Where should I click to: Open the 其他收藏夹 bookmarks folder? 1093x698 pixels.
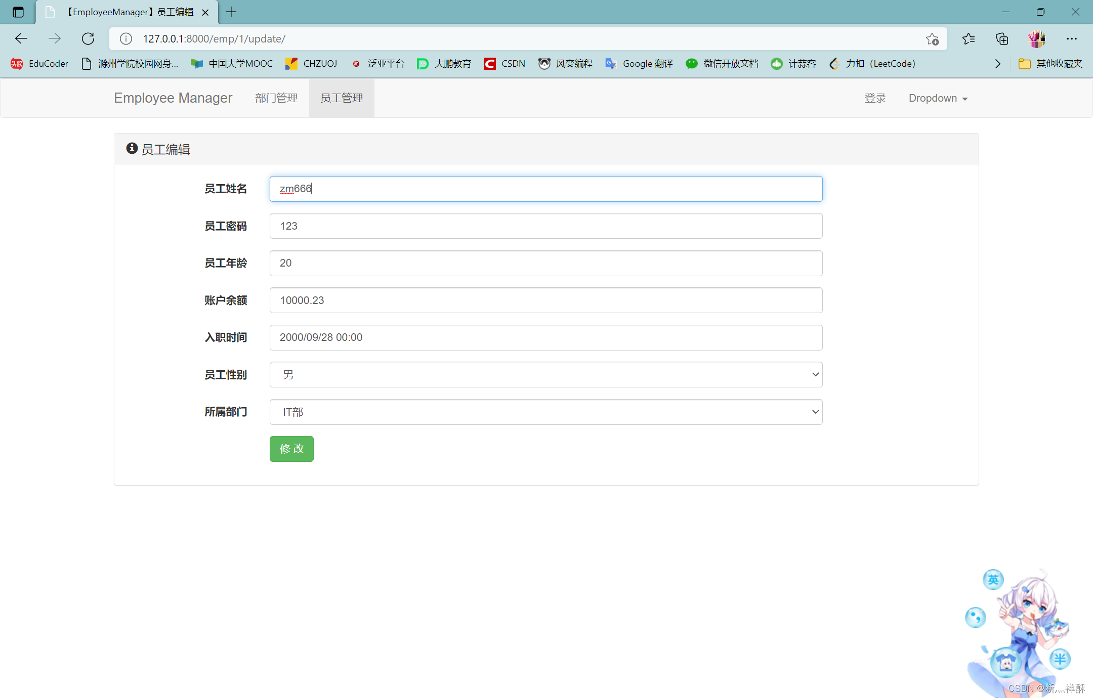click(x=1050, y=64)
